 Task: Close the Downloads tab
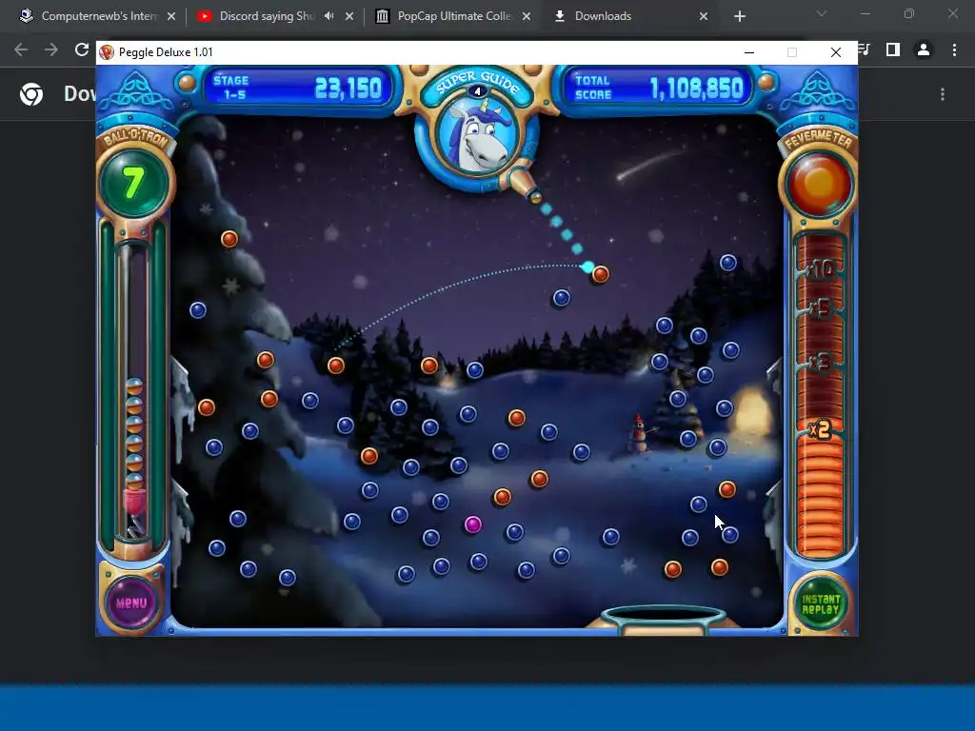704,16
